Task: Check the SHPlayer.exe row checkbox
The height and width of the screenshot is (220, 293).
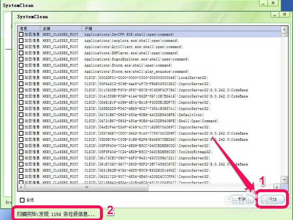Action: [x=21, y=53]
